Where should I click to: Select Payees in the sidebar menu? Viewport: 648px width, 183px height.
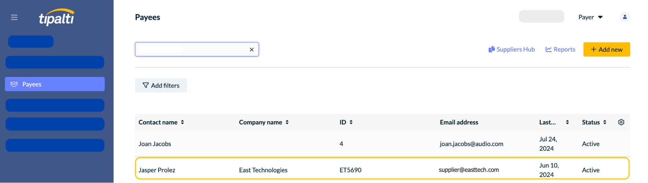55,84
